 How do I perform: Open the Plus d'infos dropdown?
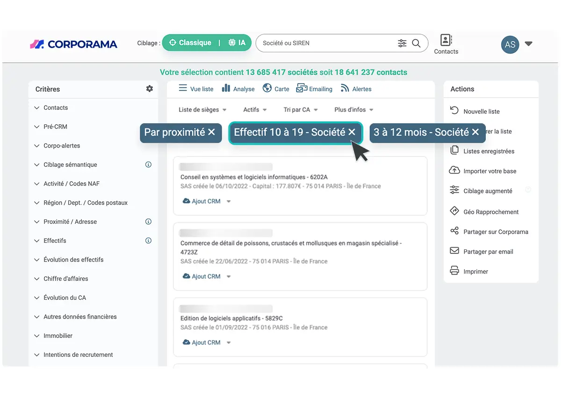(x=354, y=110)
